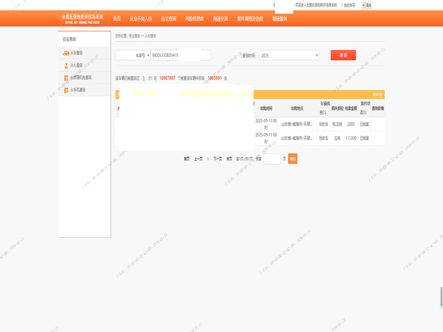Click the 确定 page jump button

point(293,159)
